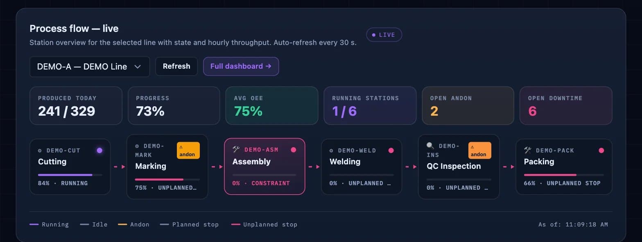642x242 pixels.
Task: Open the Full dashboard link
Action: click(241, 66)
